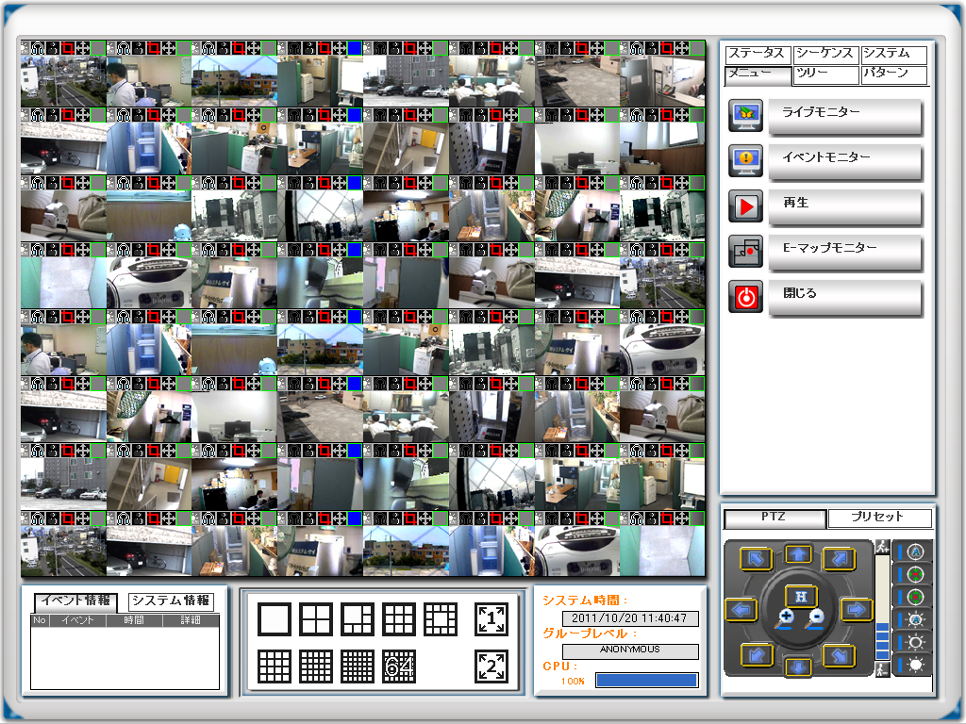Switch to the プリセット tab
The width and height of the screenshot is (966, 724).
click(x=879, y=518)
